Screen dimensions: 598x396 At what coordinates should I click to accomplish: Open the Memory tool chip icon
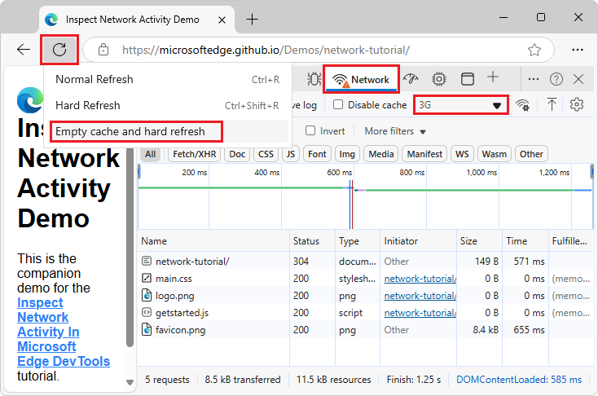click(439, 79)
